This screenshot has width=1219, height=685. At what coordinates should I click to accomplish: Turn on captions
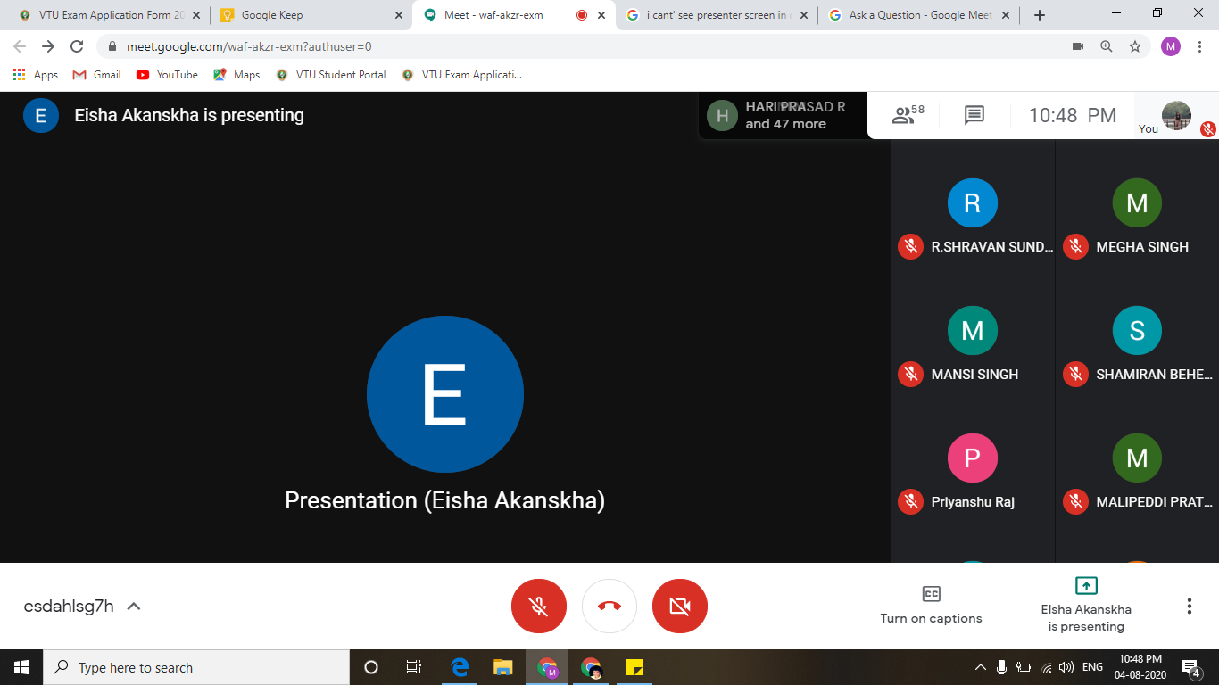pyautogui.click(x=931, y=606)
